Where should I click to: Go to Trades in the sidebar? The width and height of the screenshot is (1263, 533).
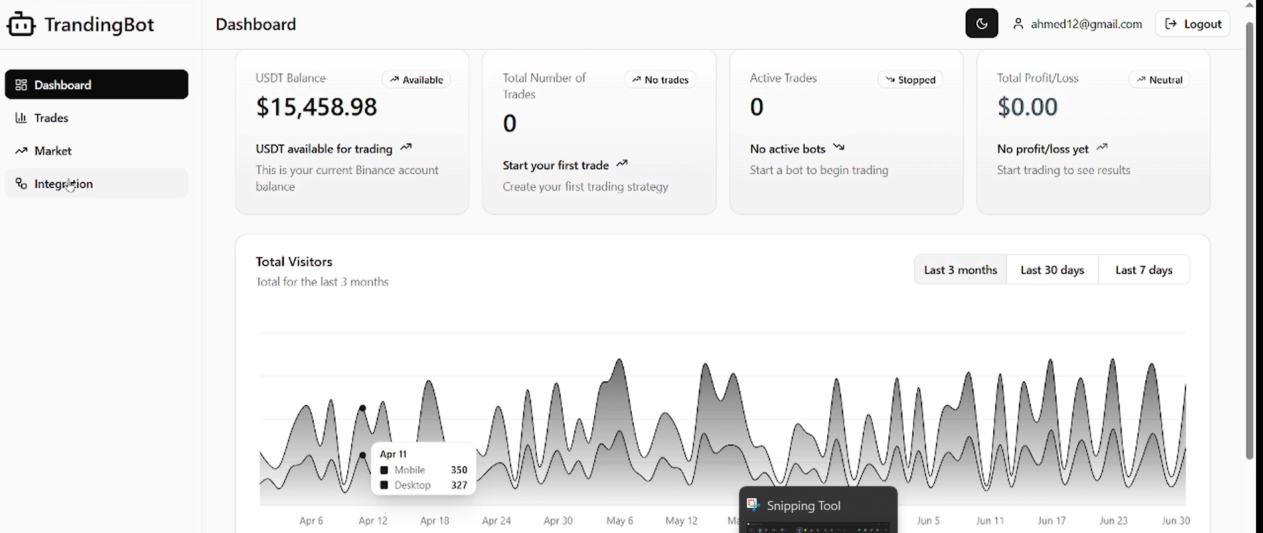pos(96,118)
